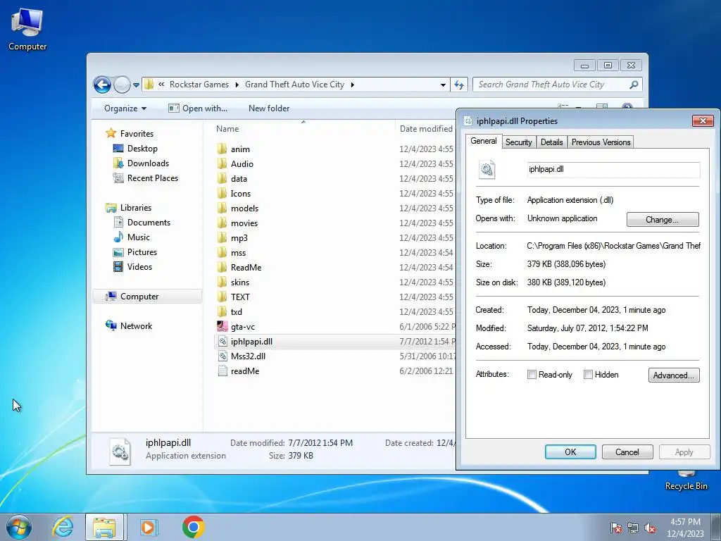Switch to the Previous Versions tab
Viewport: 721px width, 541px height.
click(601, 142)
